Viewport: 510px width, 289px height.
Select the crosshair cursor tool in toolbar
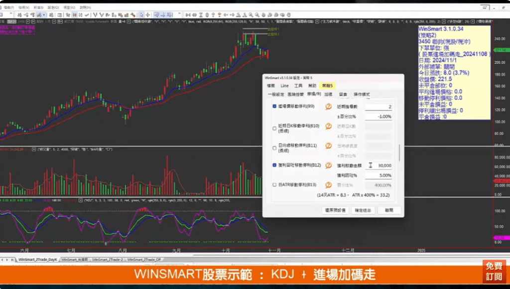(x=147, y=15)
